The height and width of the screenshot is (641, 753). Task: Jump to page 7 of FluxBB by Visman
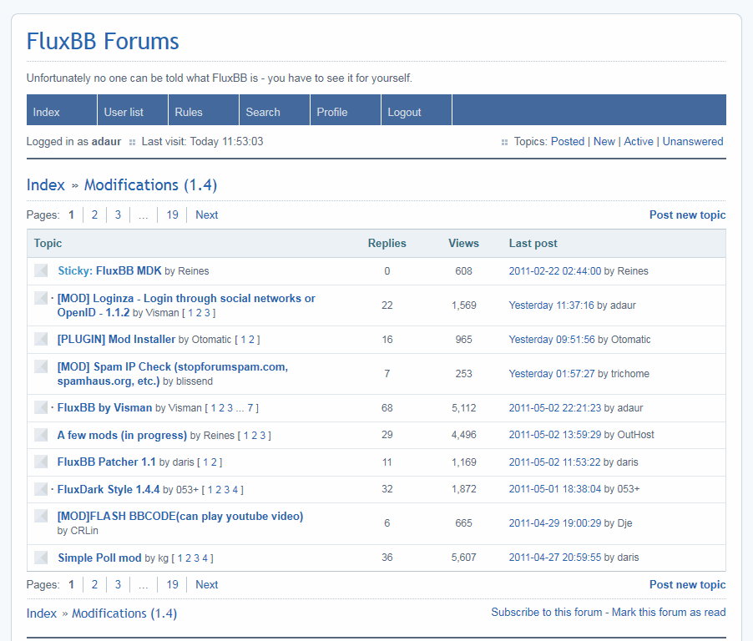click(x=250, y=408)
